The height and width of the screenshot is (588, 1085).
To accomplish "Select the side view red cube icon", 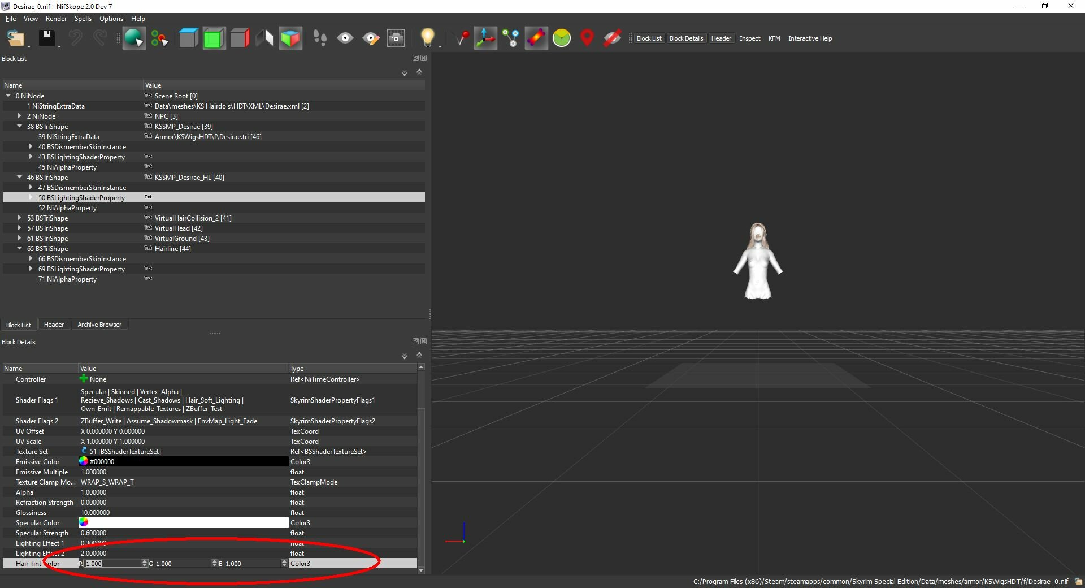I will (x=239, y=38).
